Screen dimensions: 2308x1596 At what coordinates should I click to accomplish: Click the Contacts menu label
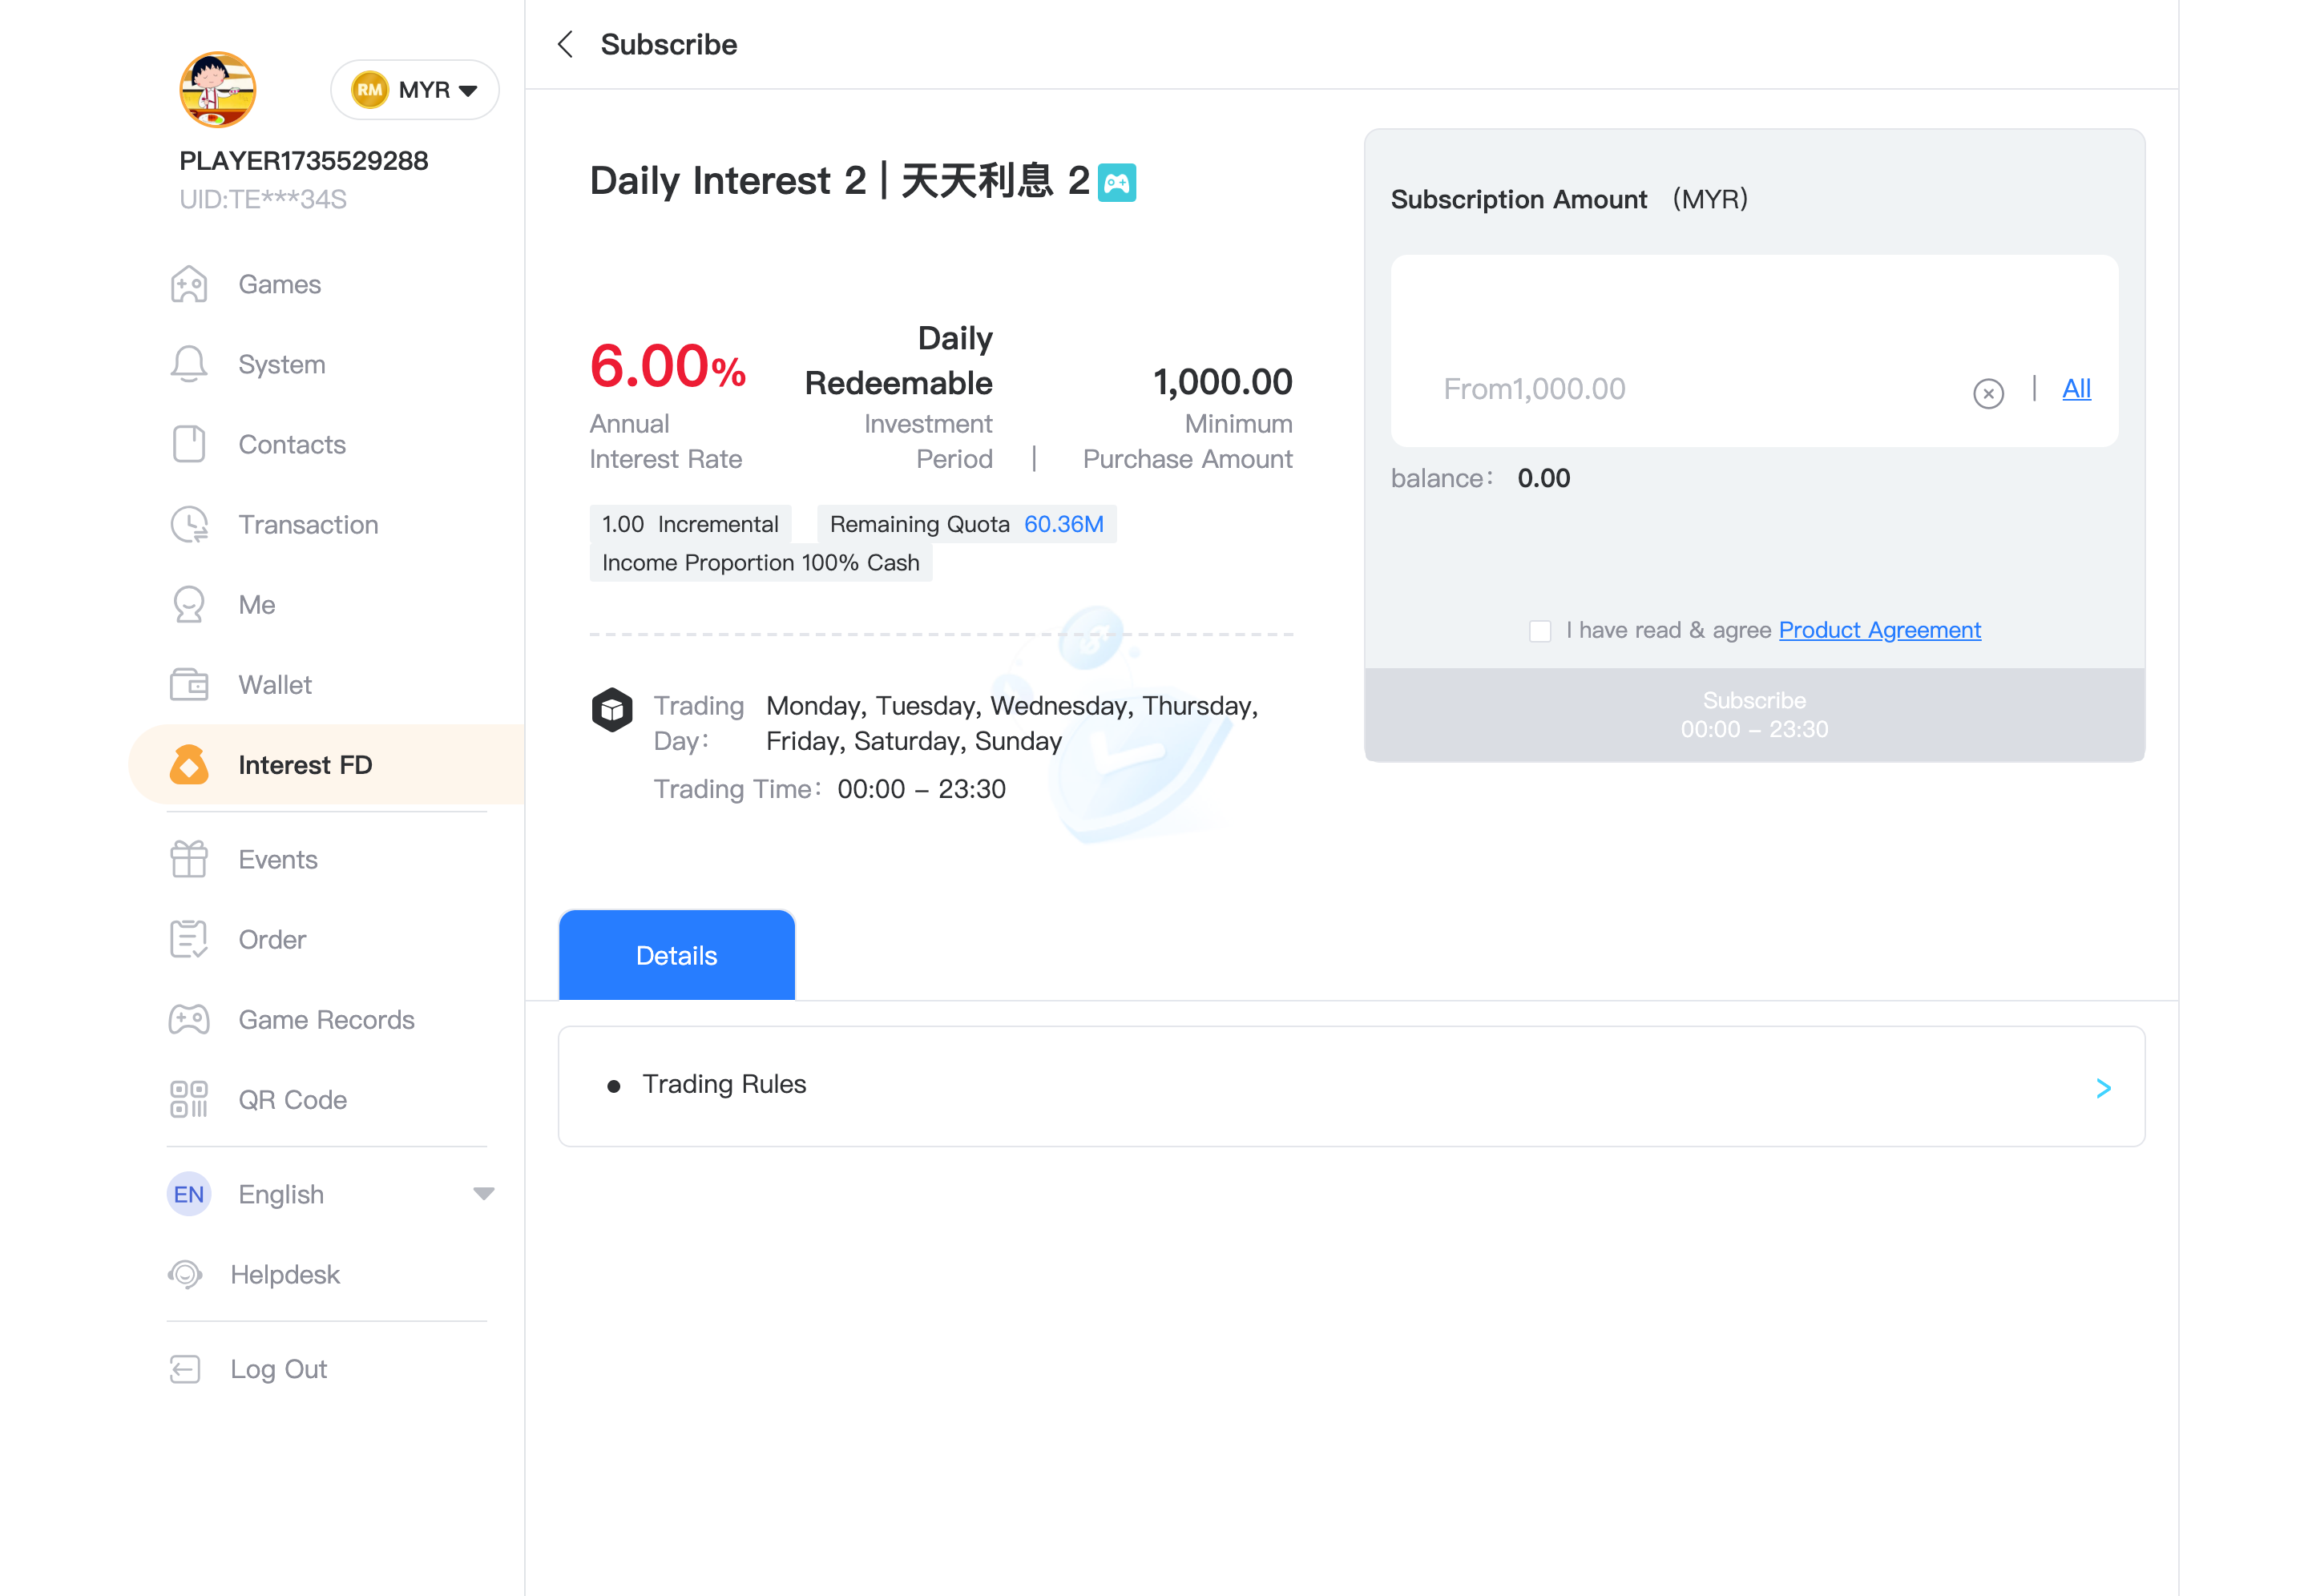tap(292, 444)
